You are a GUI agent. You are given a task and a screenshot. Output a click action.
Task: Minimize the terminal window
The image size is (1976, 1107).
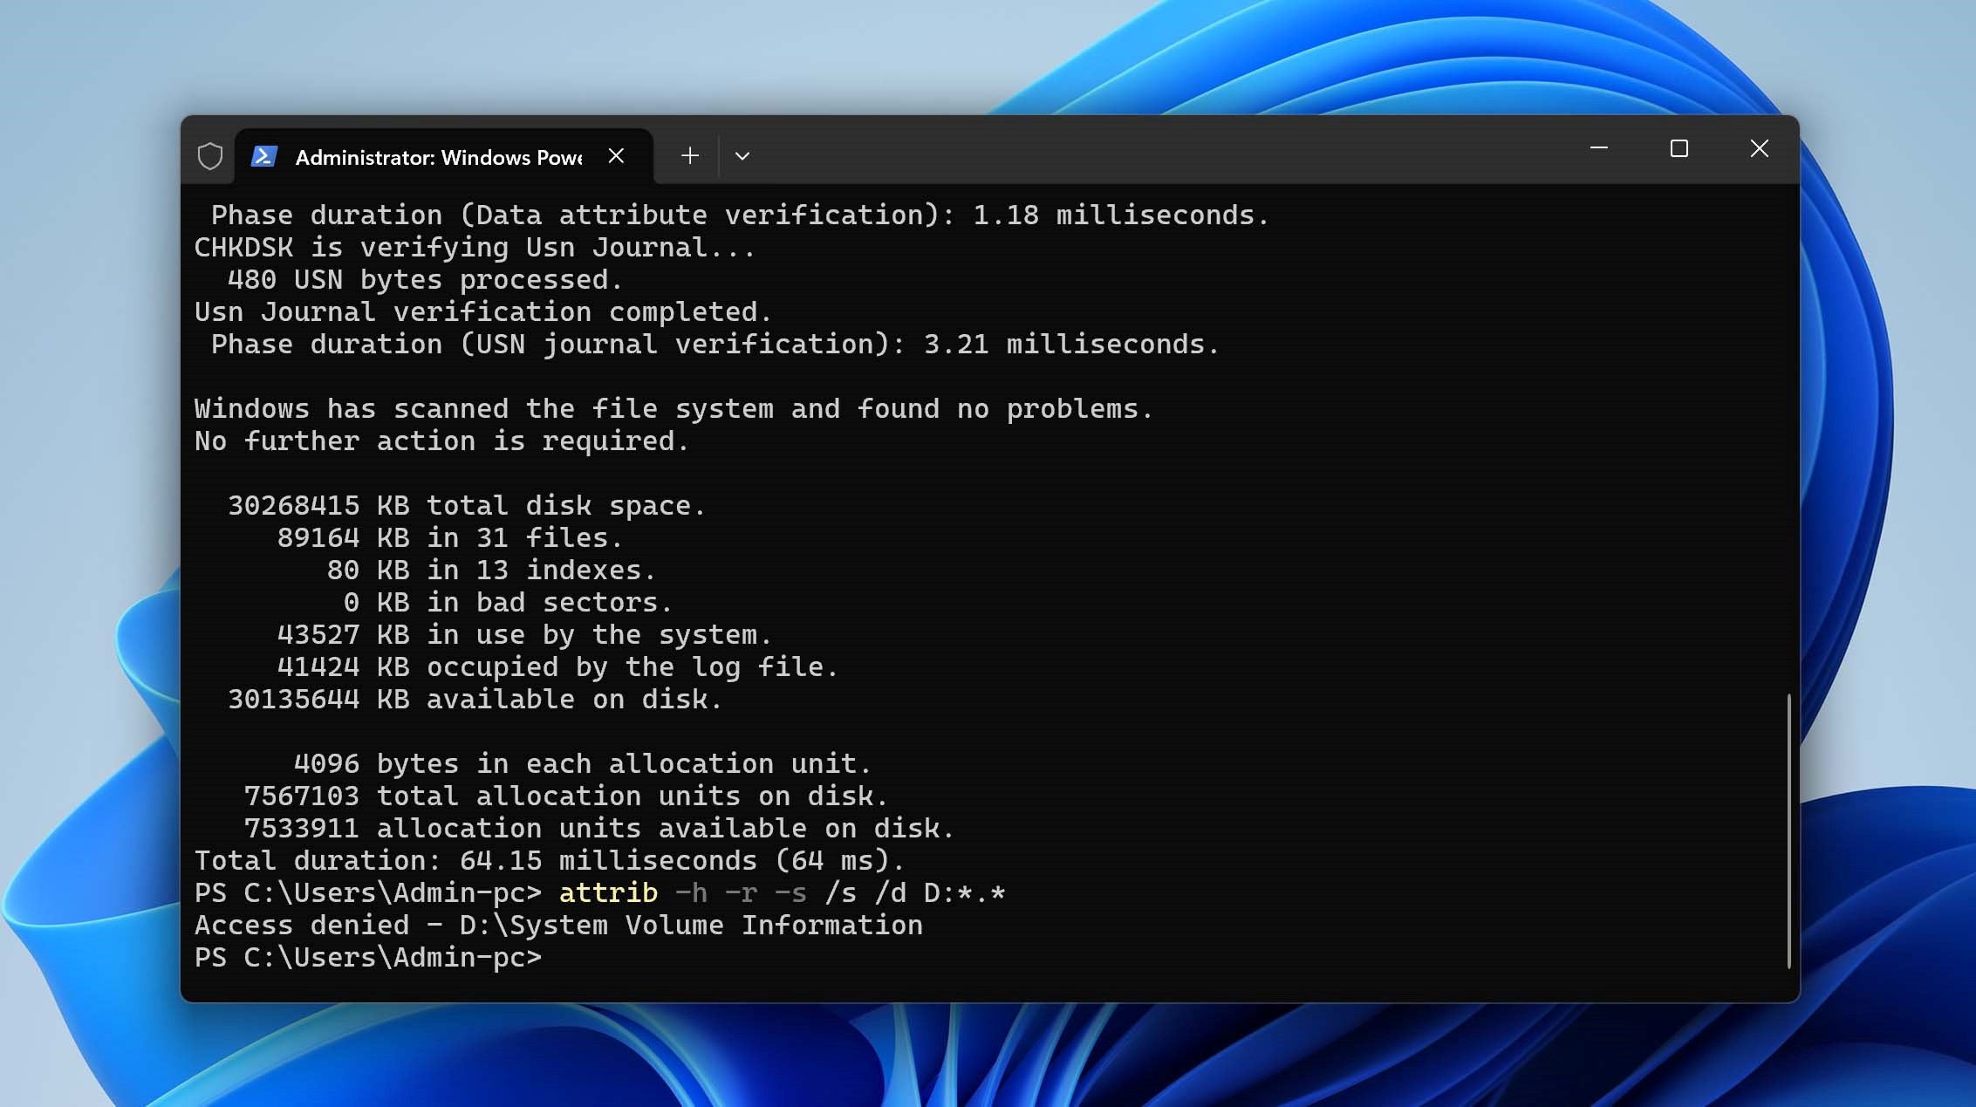[1599, 148]
